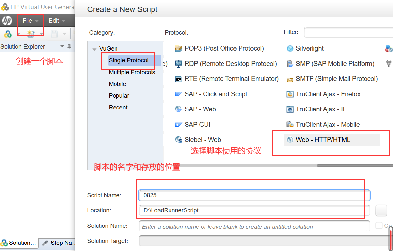Open Solution Explorer panel options dropdown

point(62,47)
